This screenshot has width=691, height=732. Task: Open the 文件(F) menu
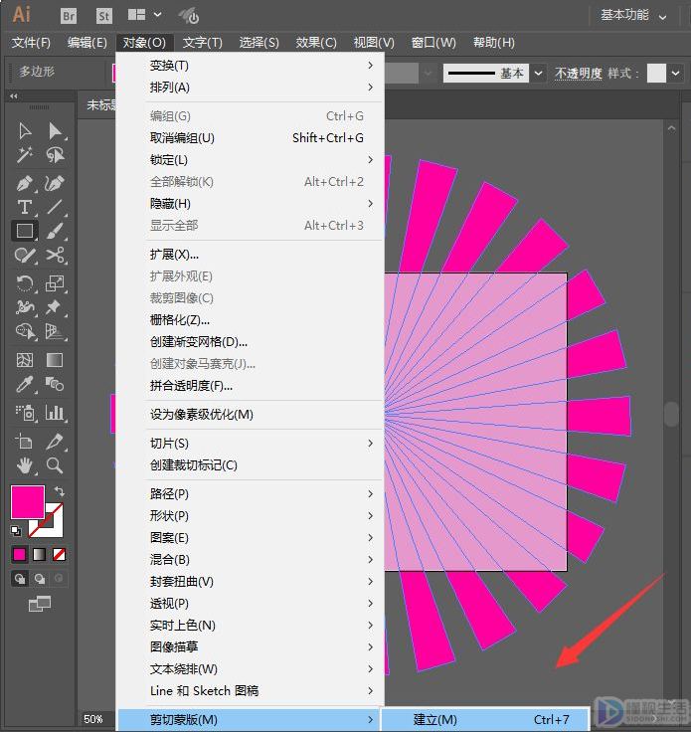pyautogui.click(x=31, y=43)
